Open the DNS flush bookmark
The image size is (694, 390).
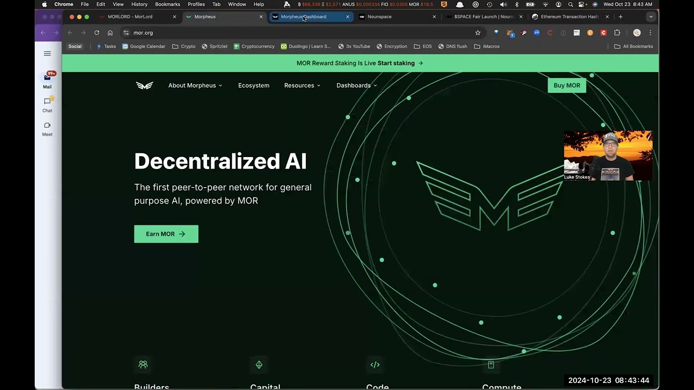tap(453, 47)
